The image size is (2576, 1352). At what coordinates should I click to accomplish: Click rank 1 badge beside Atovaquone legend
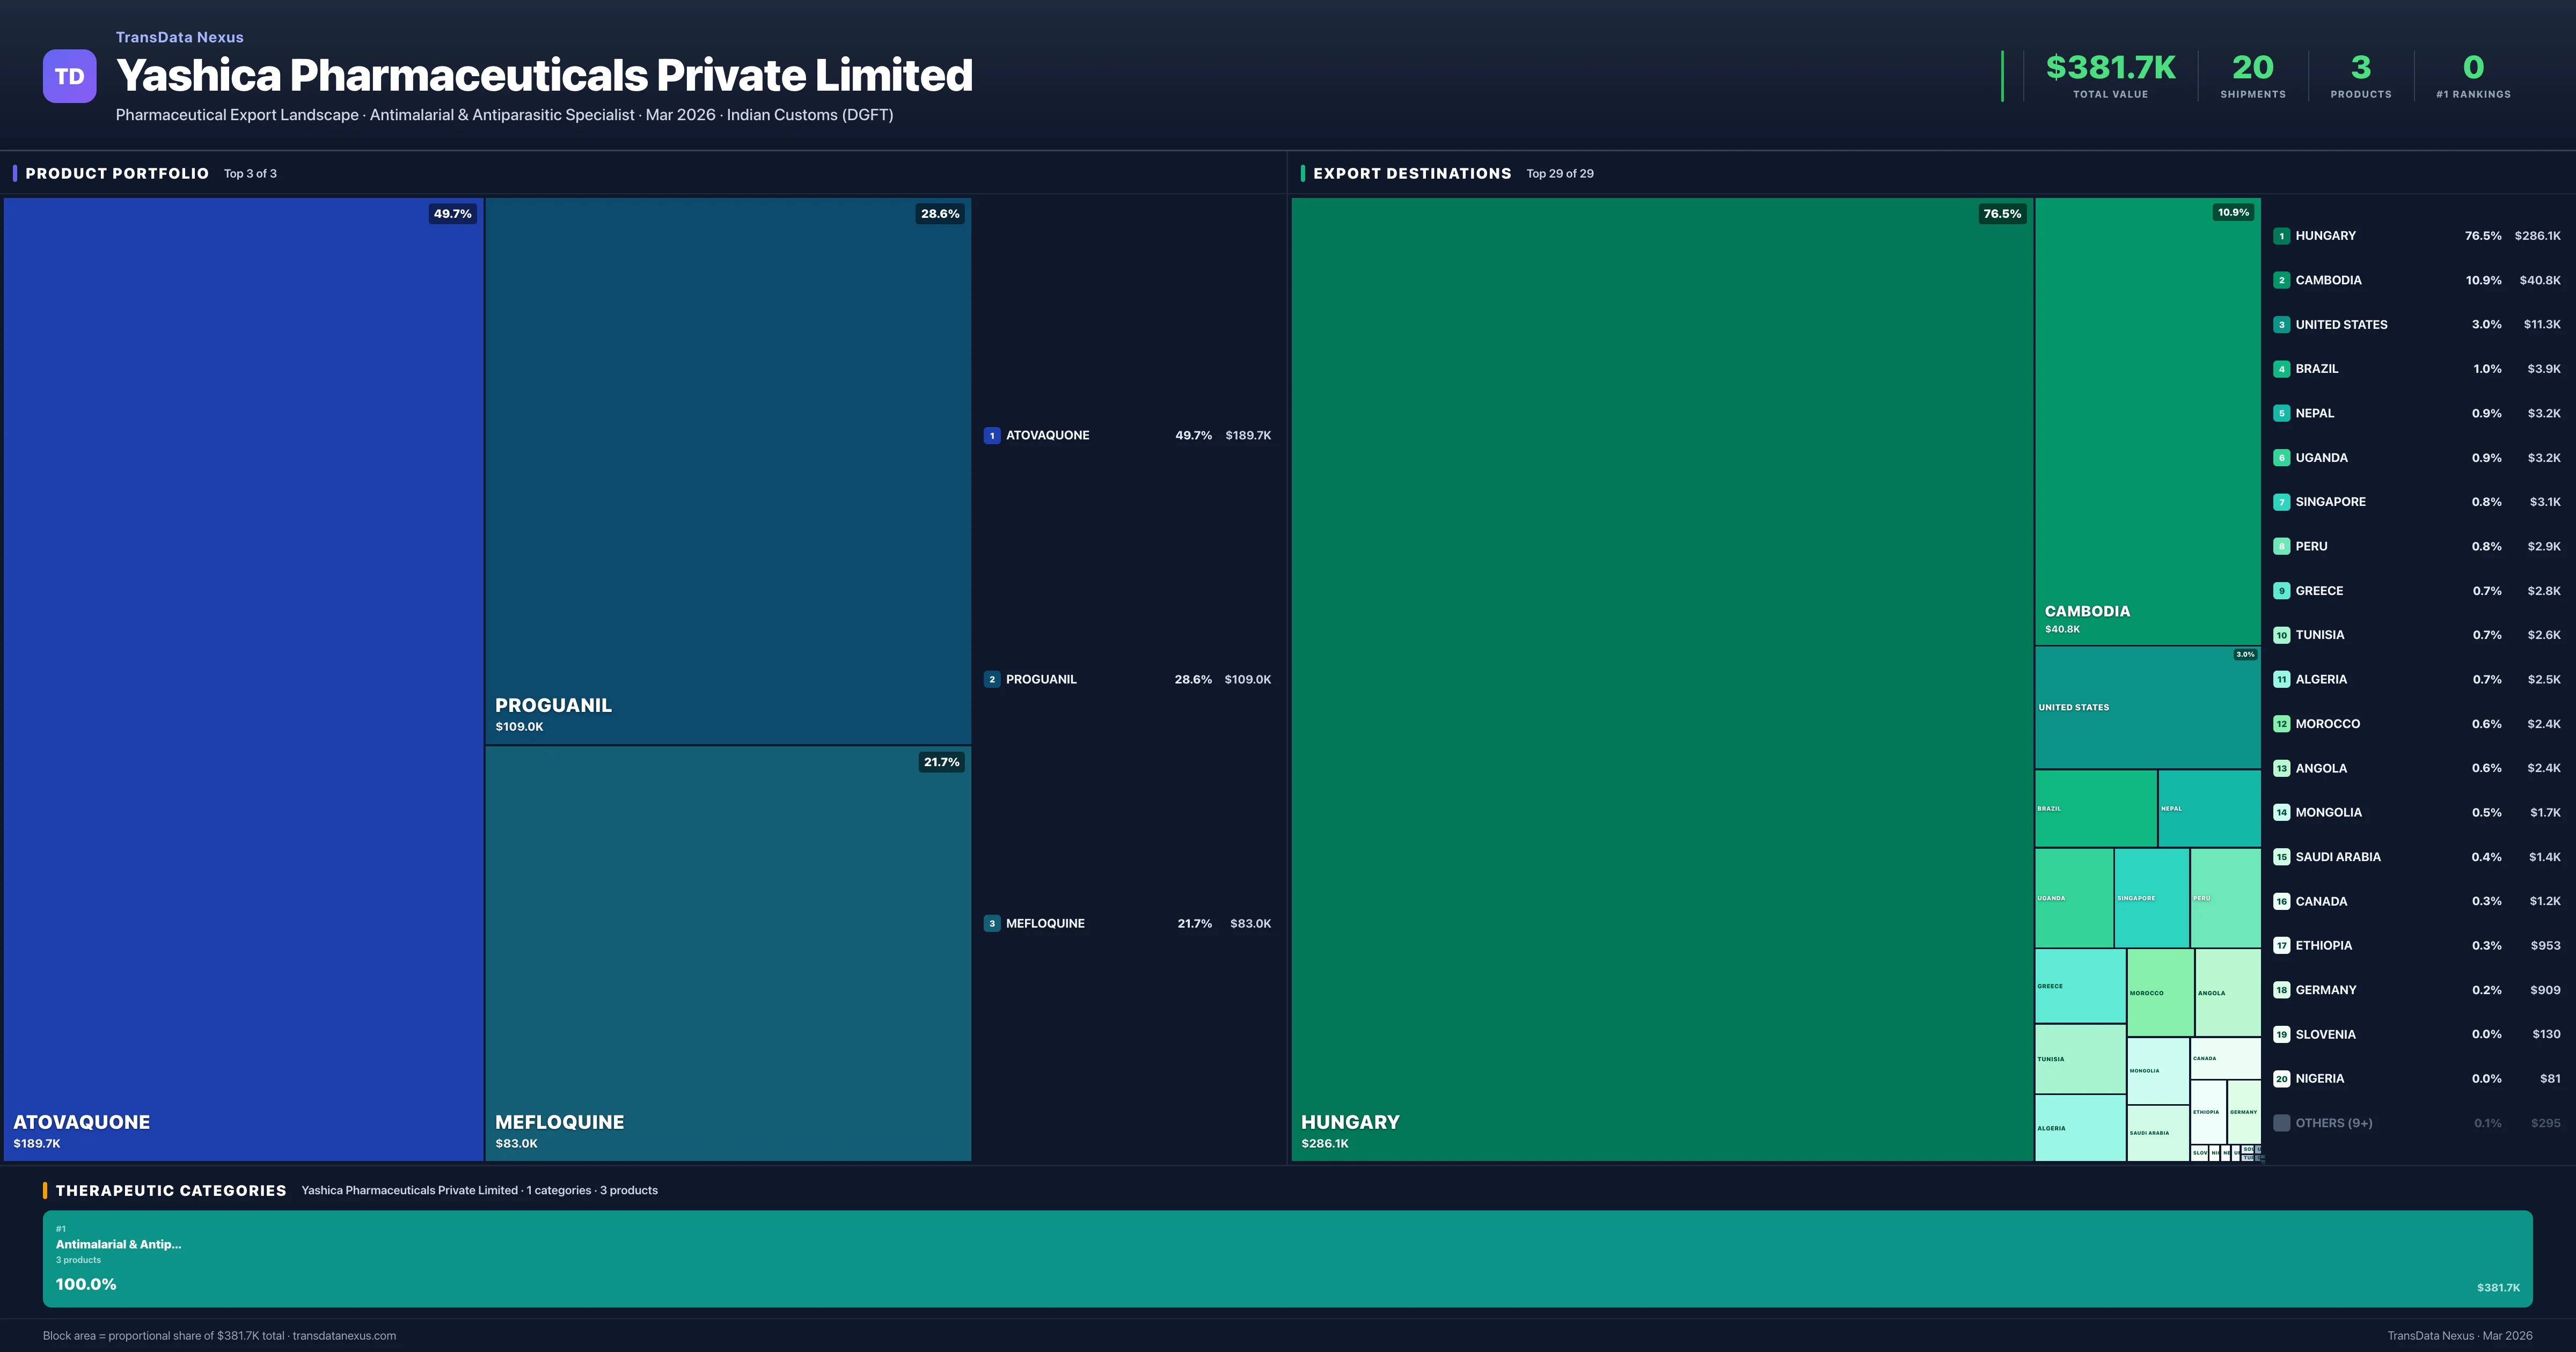tap(991, 436)
